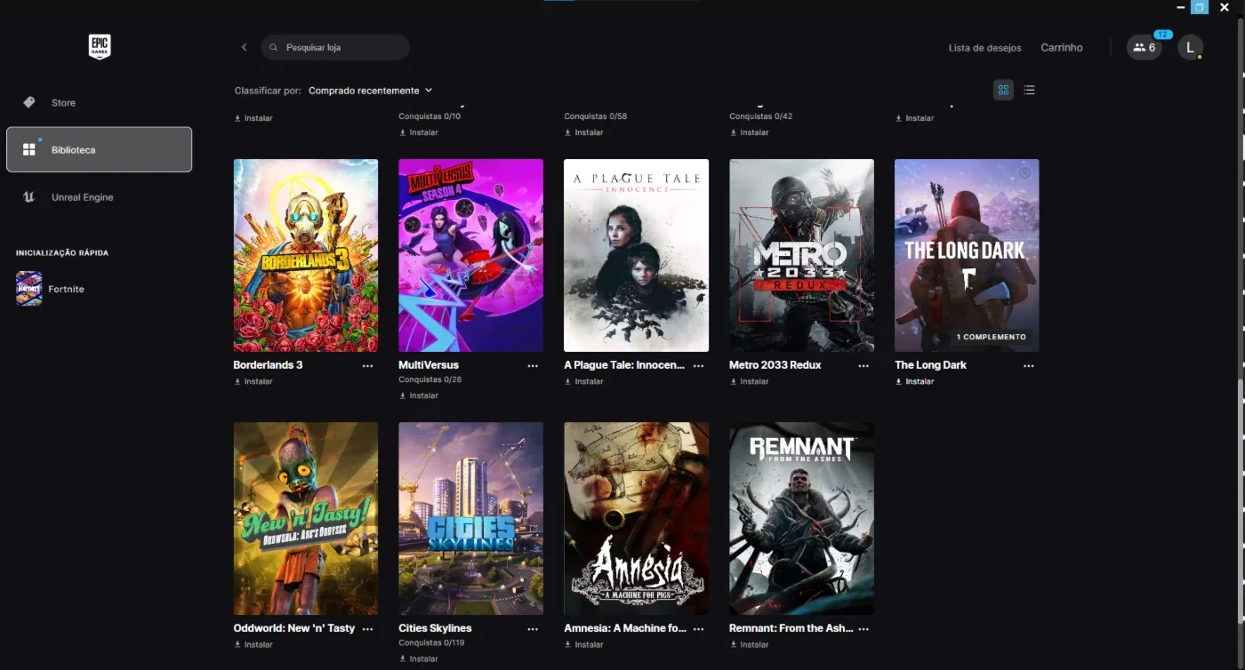This screenshot has height=670, width=1245.
Task: Open the MultiVersus cover
Action: pos(471,255)
